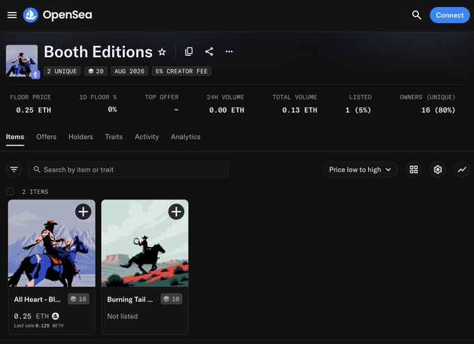
Task: Click the All Heart - Bl... item title
Action: coord(37,299)
